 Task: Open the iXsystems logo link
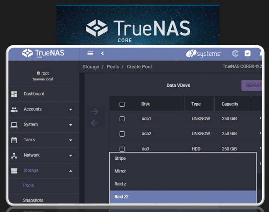[203, 53]
